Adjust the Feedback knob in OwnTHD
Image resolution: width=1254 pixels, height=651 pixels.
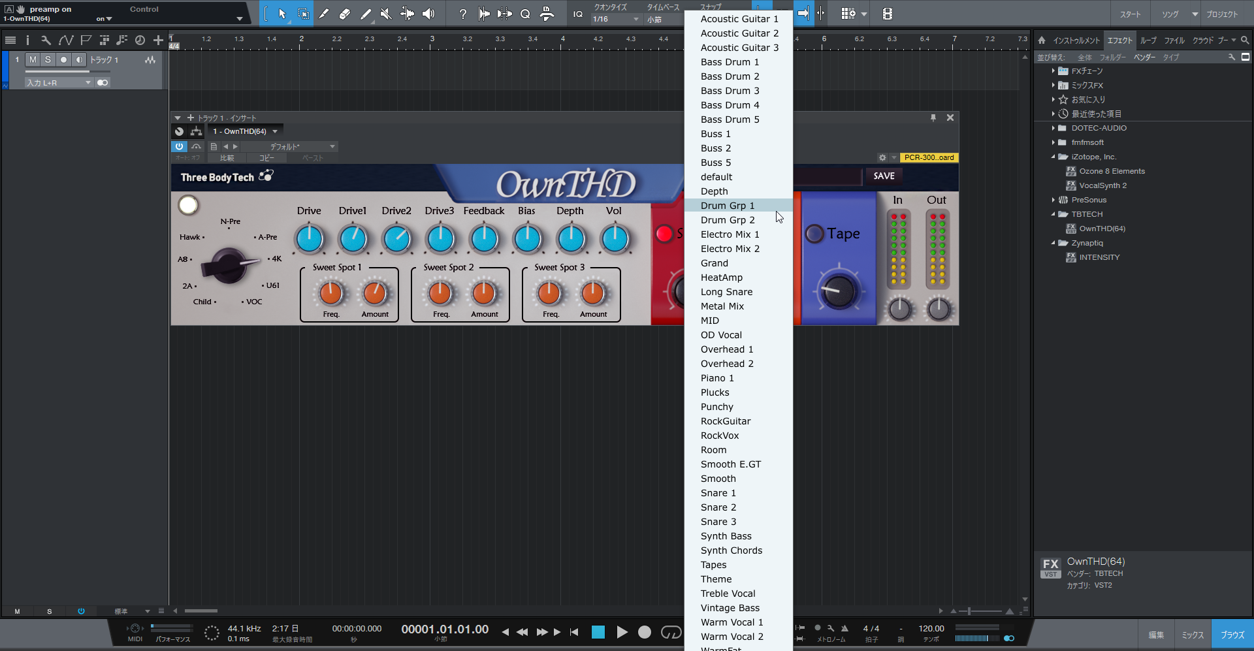[484, 239]
